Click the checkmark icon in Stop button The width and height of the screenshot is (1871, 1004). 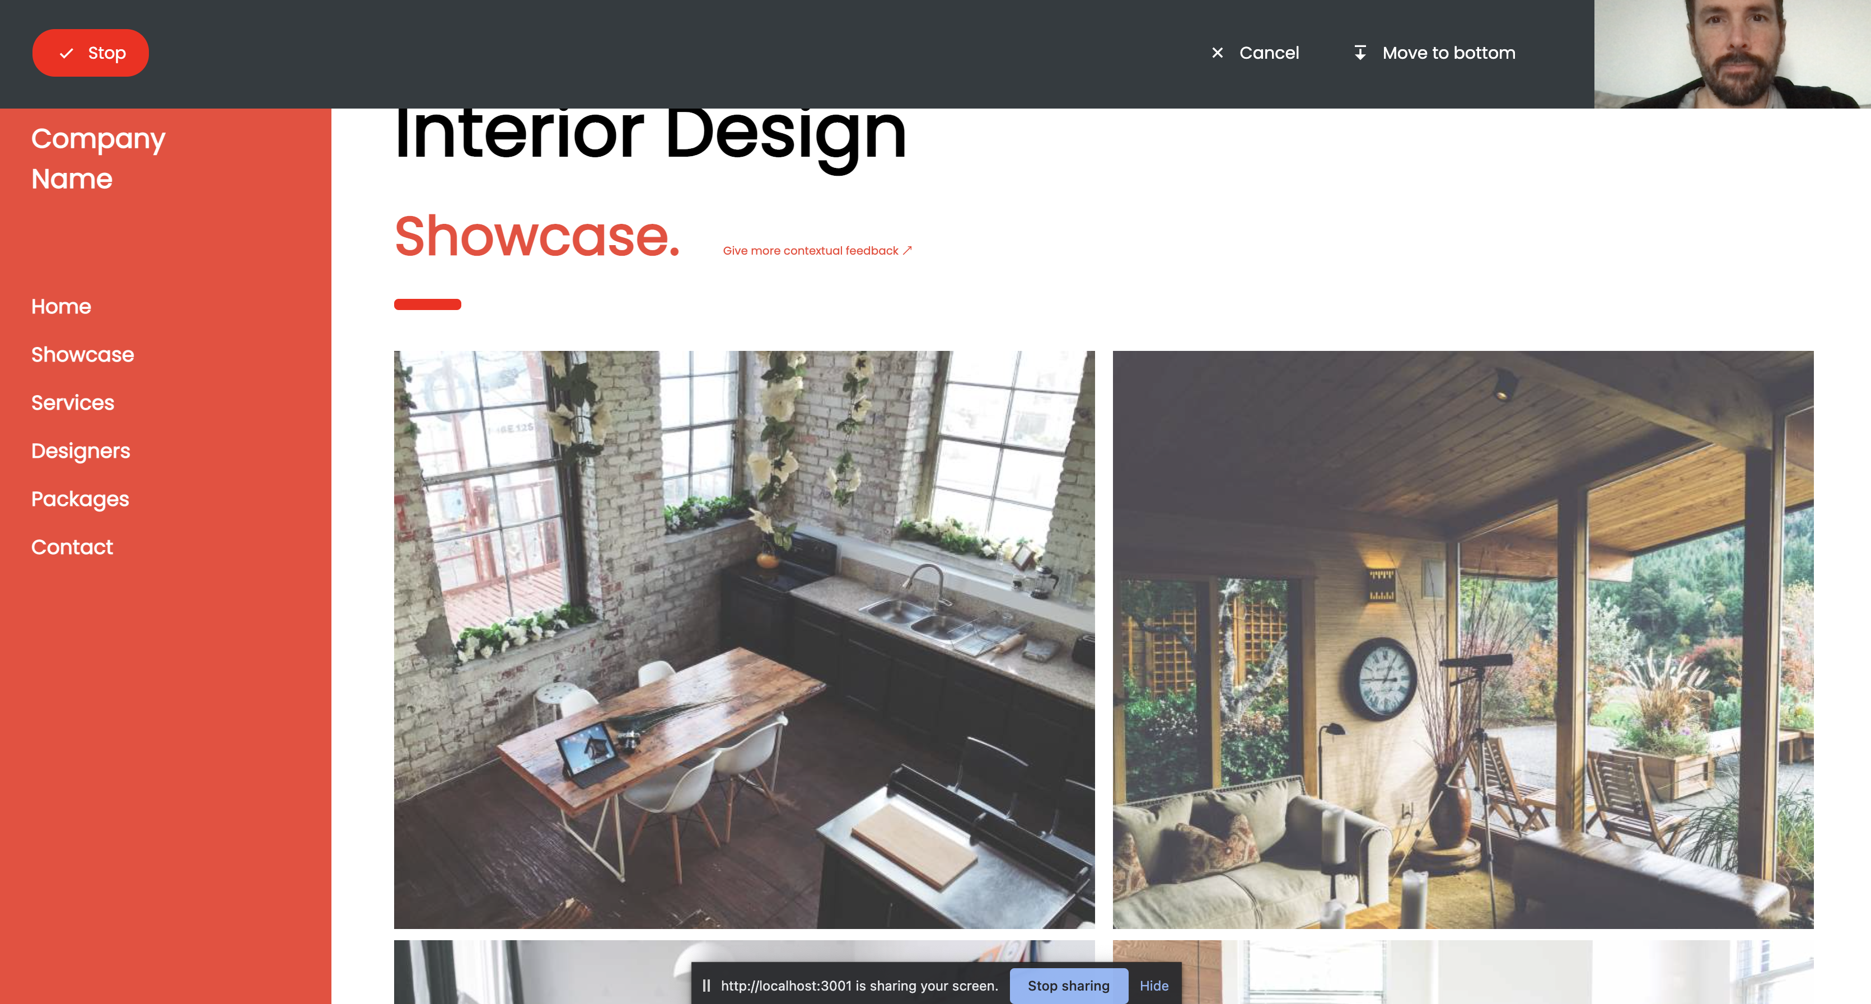coord(67,53)
